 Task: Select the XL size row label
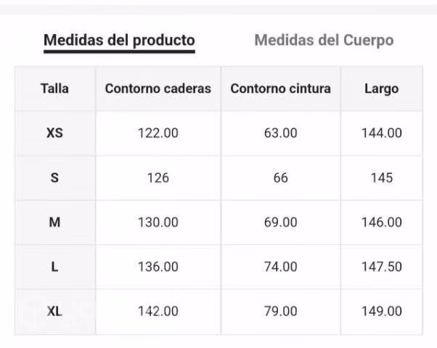(54, 311)
